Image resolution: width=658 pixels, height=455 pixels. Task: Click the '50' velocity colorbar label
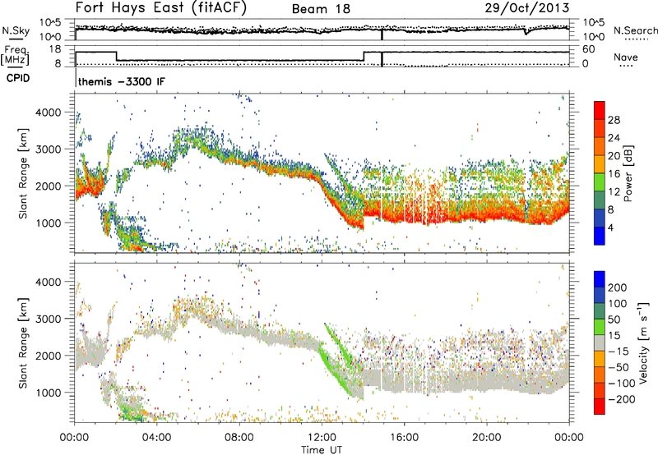click(614, 319)
